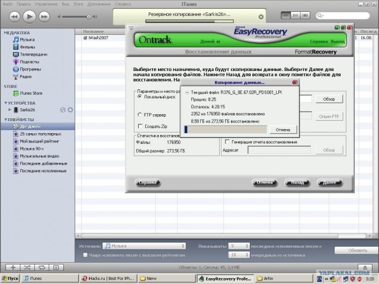379x284 pixels.
Task: Click Выход in EasyRecovery header
Action: 338,41
